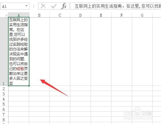Click cell A1 containing wrapped Chinese text
The image size is (161, 124).
coord(19,52)
